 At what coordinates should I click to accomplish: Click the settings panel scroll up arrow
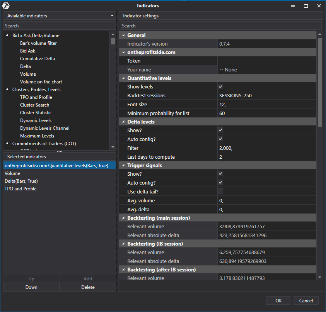point(320,34)
